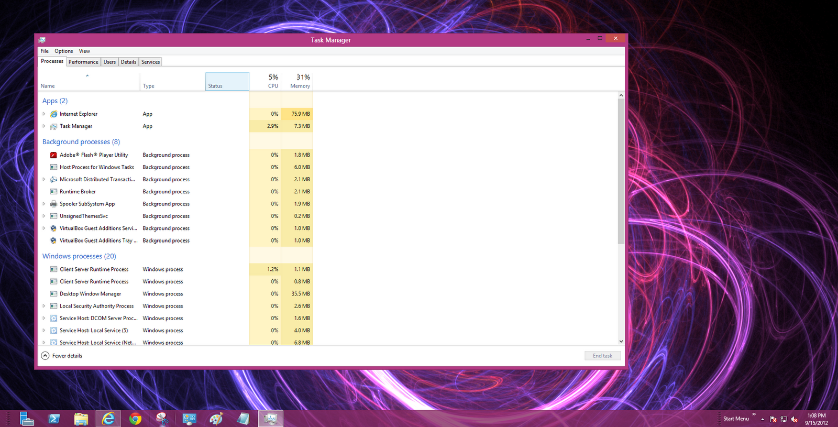The width and height of the screenshot is (838, 427).
Task: Click the Service Host: DCOM Server gear icon
Action: pyautogui.click(x=53, y=318)
